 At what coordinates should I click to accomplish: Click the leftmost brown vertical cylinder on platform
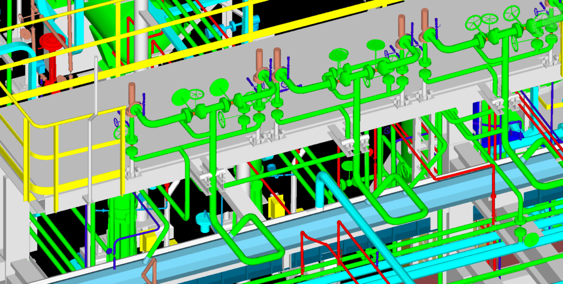coord(132,96)
